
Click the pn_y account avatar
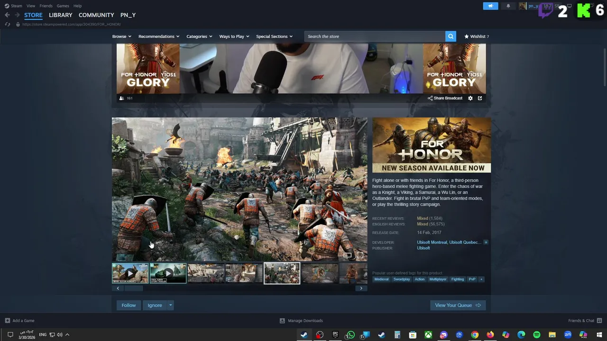523,6
